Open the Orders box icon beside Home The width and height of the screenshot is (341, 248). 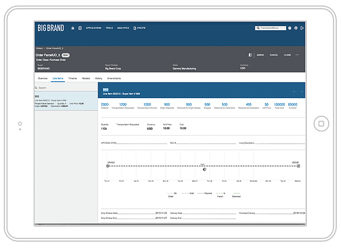80,27
